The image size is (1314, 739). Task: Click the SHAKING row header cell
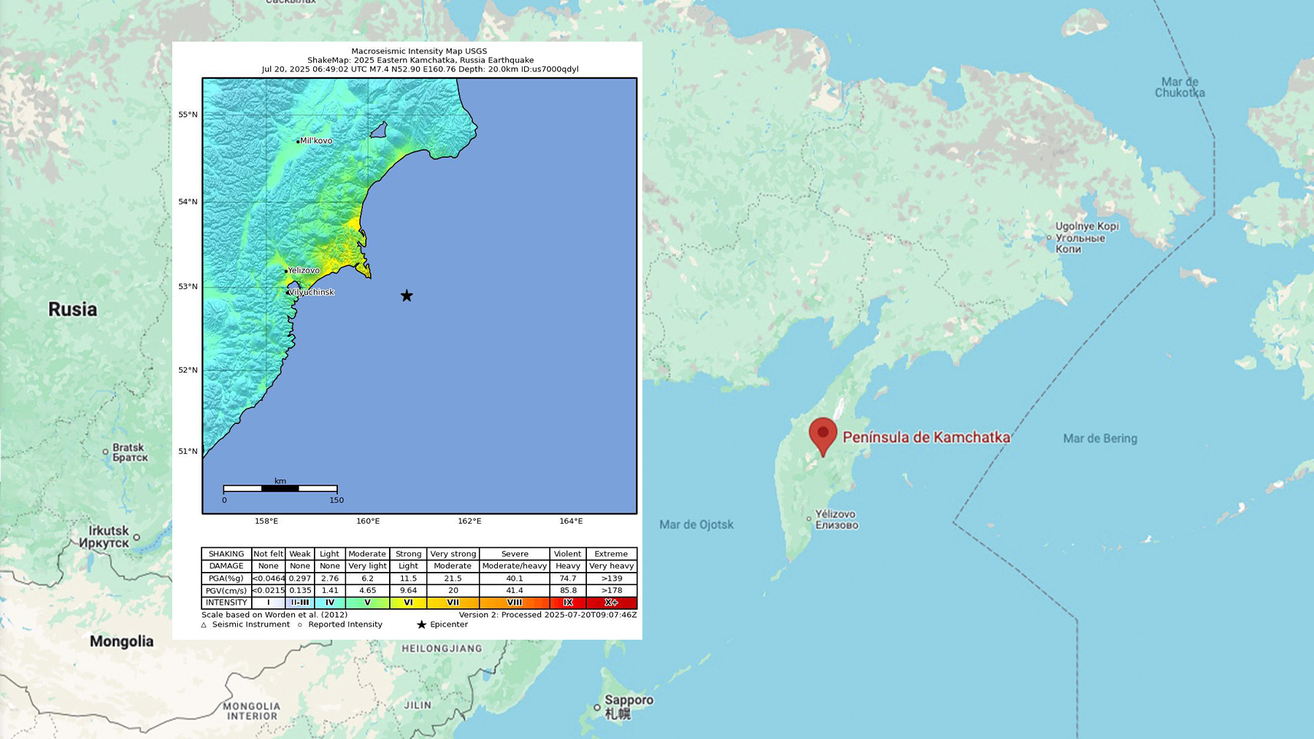coord(226,554)
